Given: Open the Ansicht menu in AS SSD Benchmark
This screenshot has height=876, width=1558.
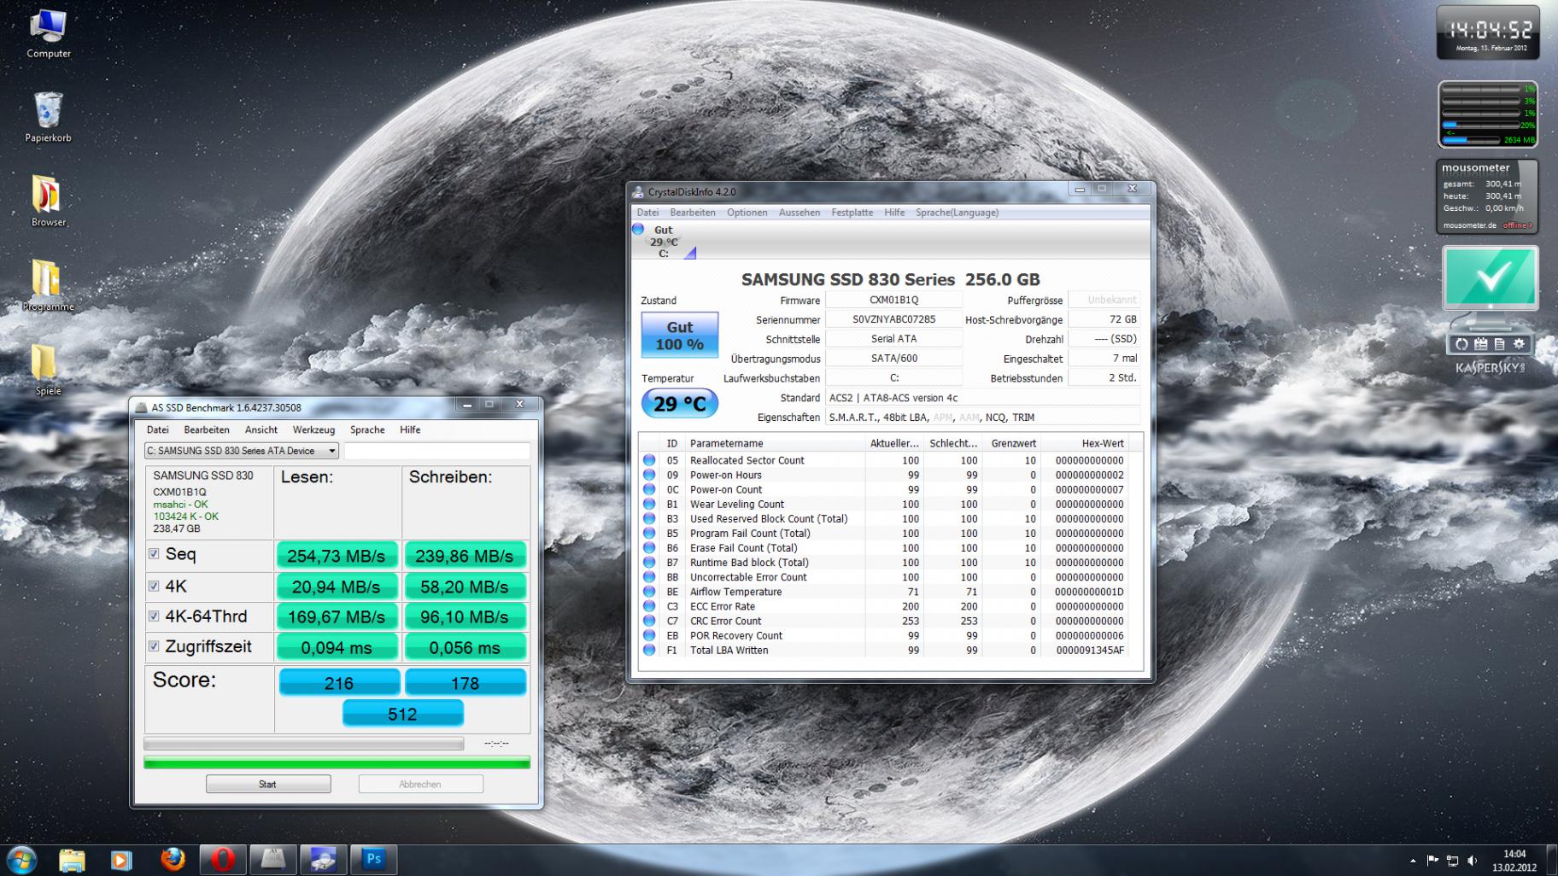Looking at the screenshot, I should [x=261, y=429].
